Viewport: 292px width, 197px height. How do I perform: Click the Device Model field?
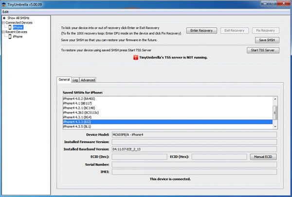click(x=194, y=134)
